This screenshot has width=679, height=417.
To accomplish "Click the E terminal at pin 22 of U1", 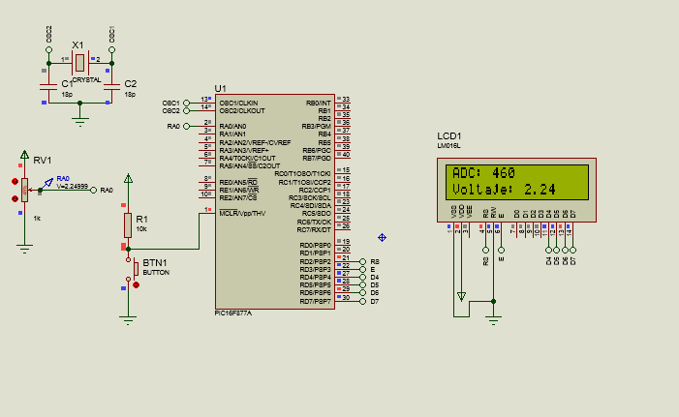I will tap(363, 270).
